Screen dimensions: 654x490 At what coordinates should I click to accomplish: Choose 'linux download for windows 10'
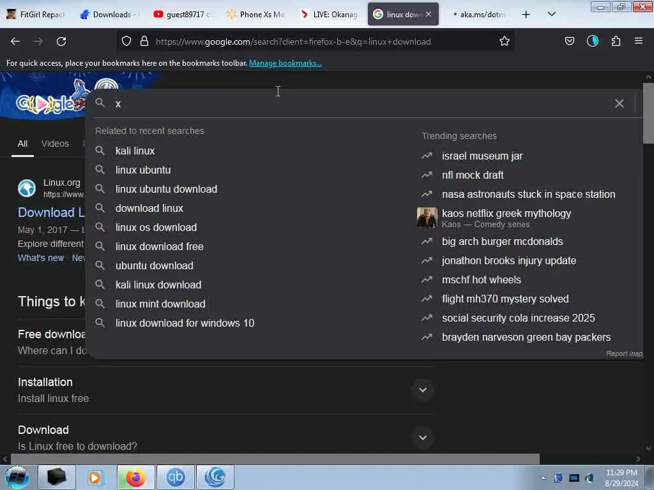[185, 323]
